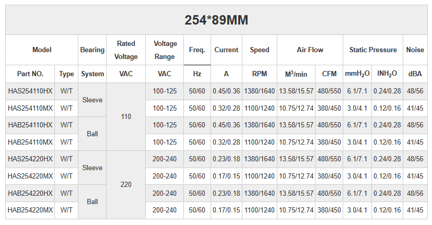Select the HAS254220HX part number
The width and height of the screenshot is (432, 225).
coord(30,159)
